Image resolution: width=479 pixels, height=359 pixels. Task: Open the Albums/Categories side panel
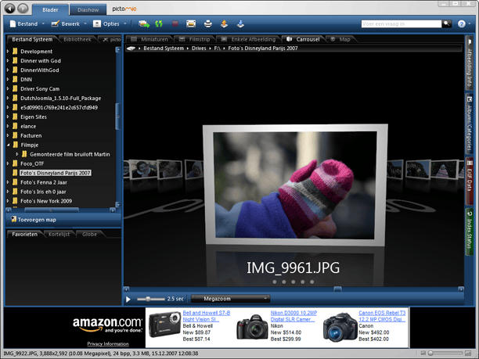click(469, 124)
